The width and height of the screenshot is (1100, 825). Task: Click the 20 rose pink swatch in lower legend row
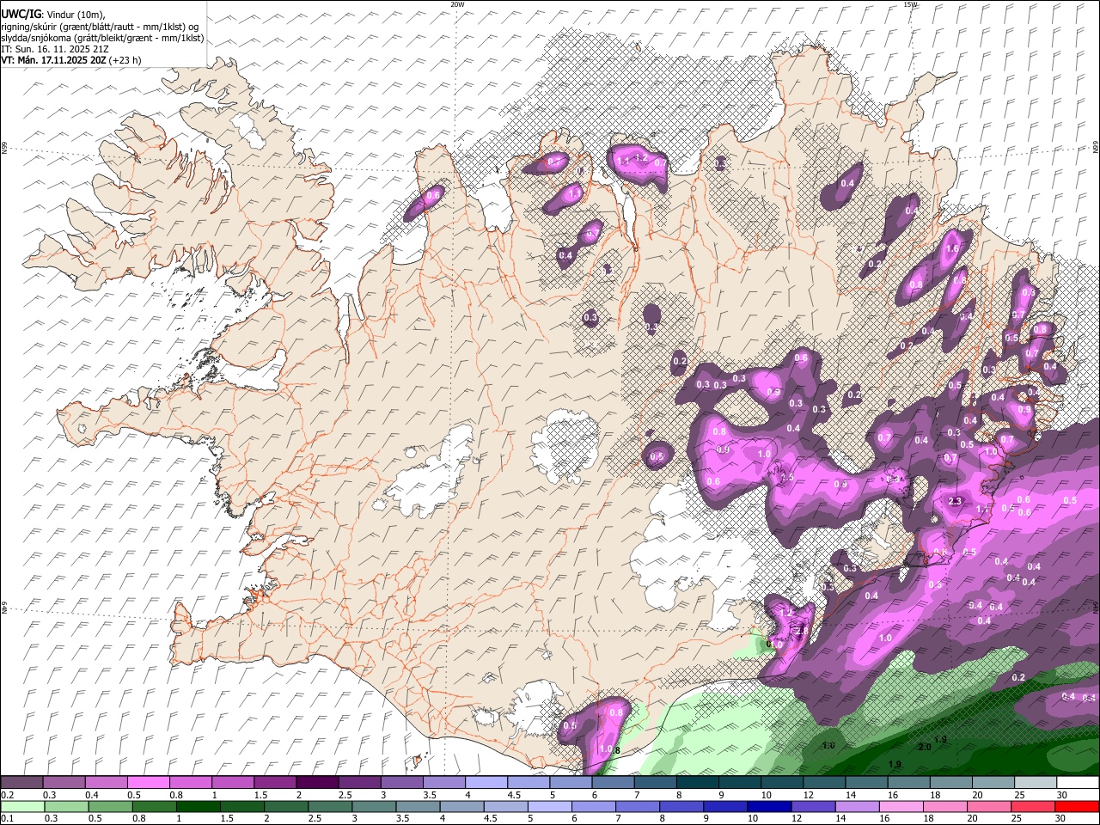tap(990, 807)
